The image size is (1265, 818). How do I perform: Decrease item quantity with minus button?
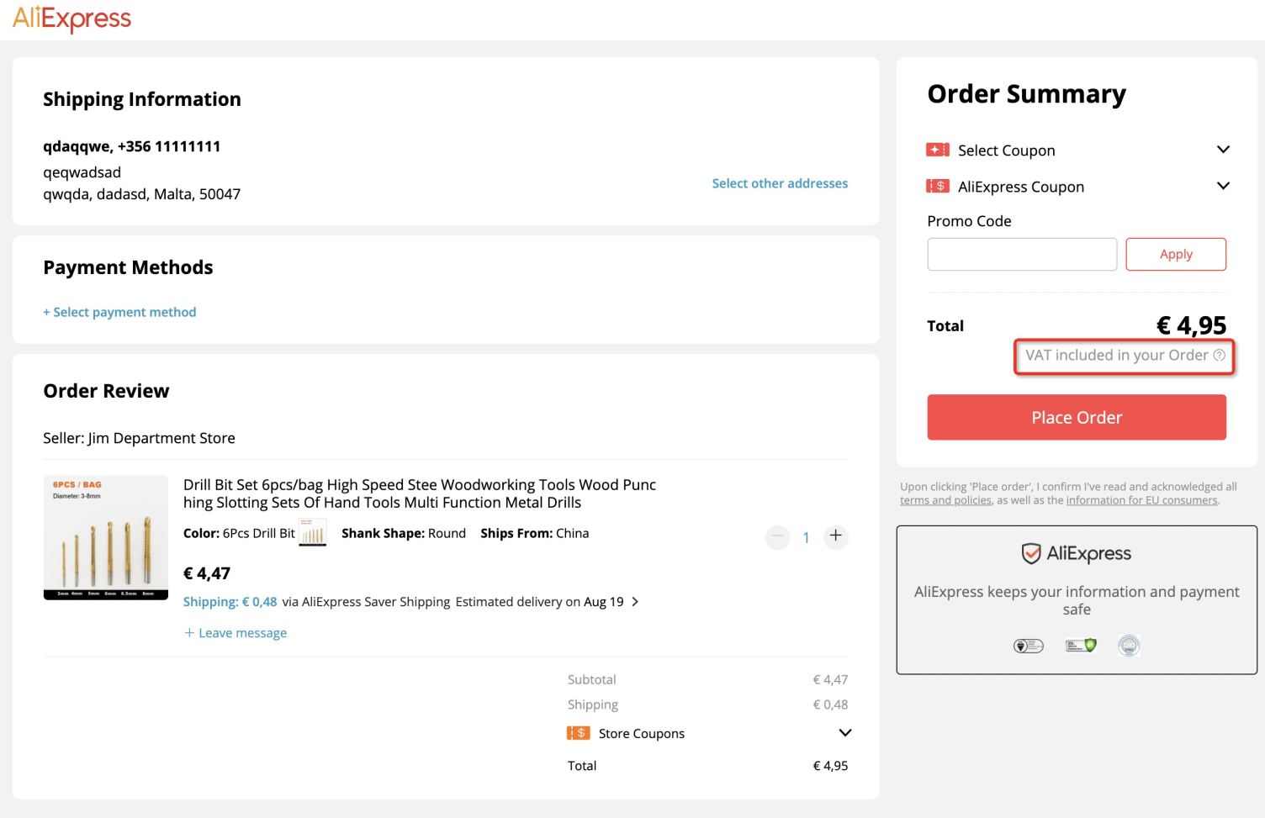[x=778, y=536]
